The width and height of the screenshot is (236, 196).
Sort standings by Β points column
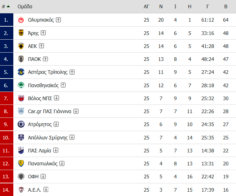(226, 6)
